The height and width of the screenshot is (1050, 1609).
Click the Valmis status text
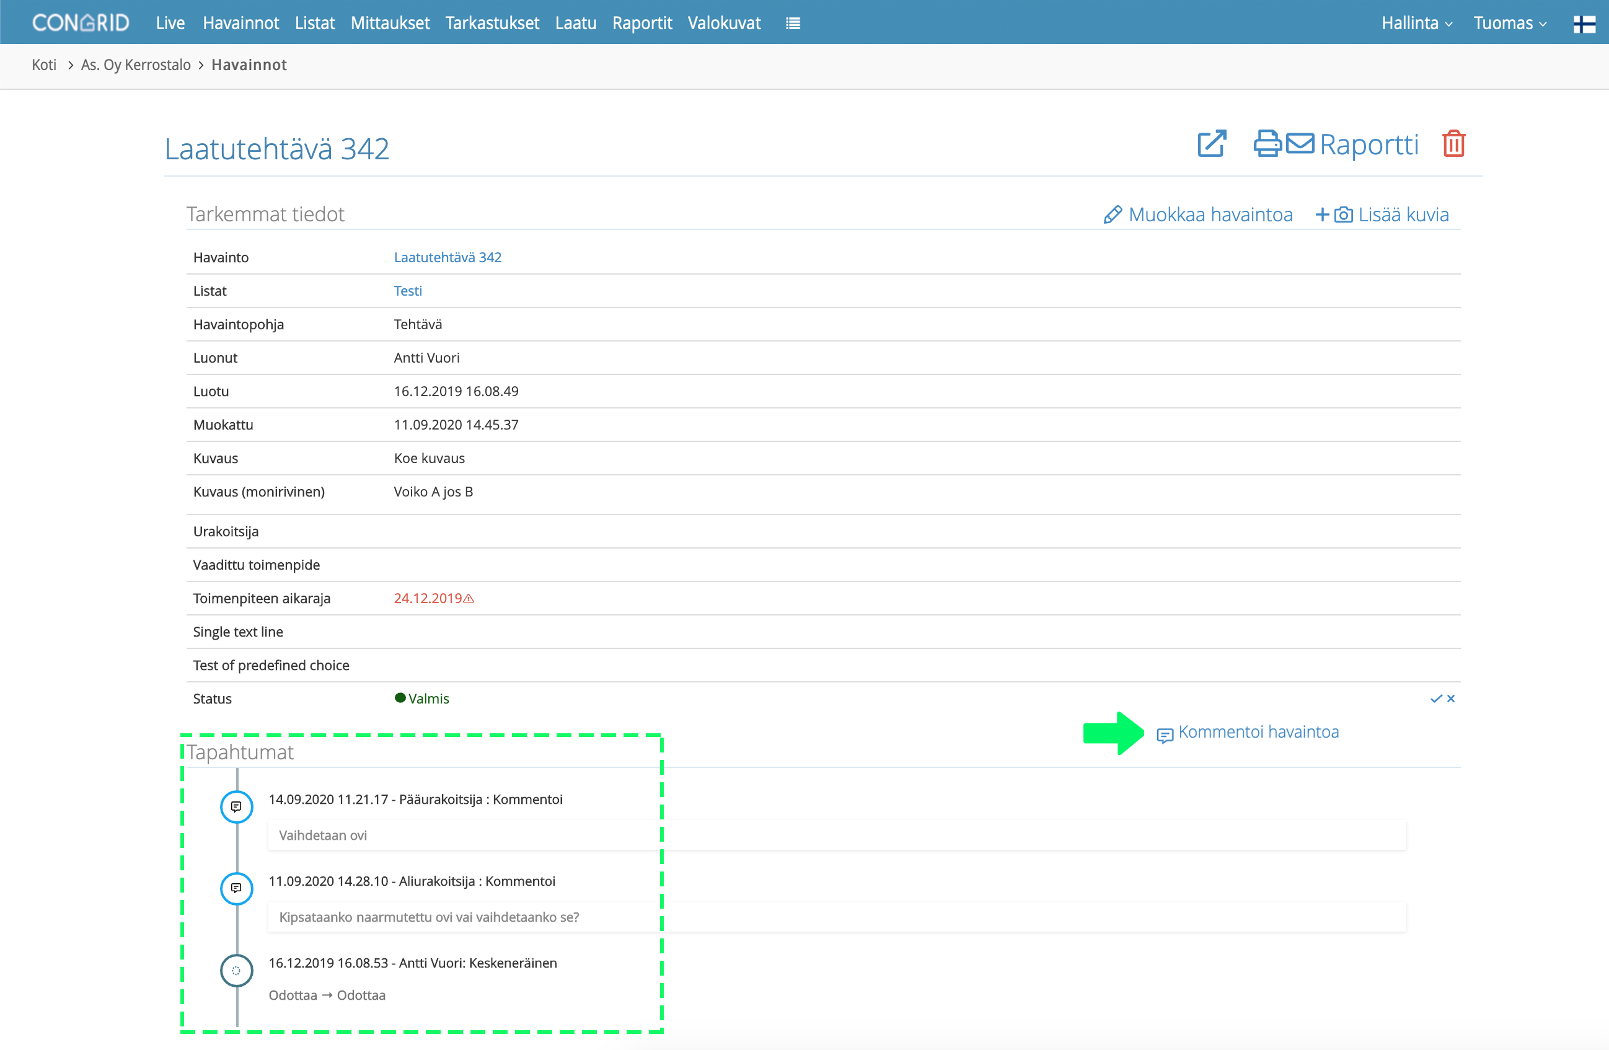point(429,699)
